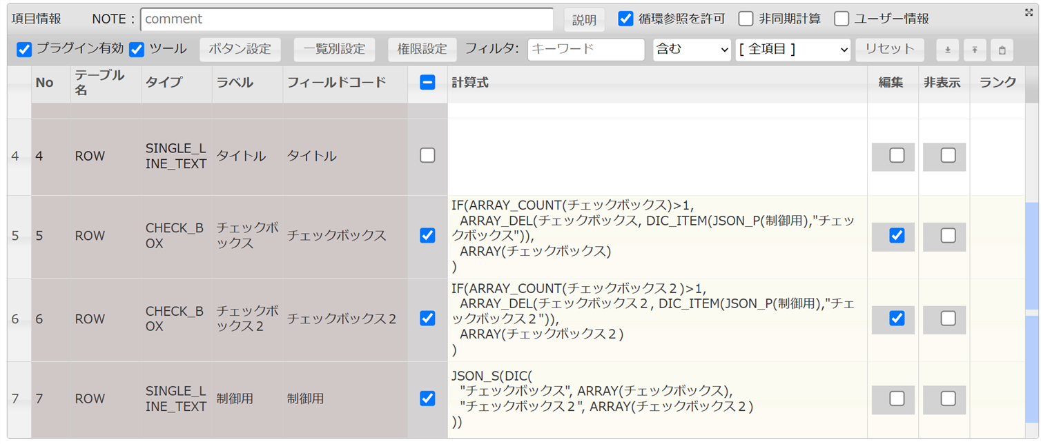Open 一覧別設定 settings

[x=334, y=50]
